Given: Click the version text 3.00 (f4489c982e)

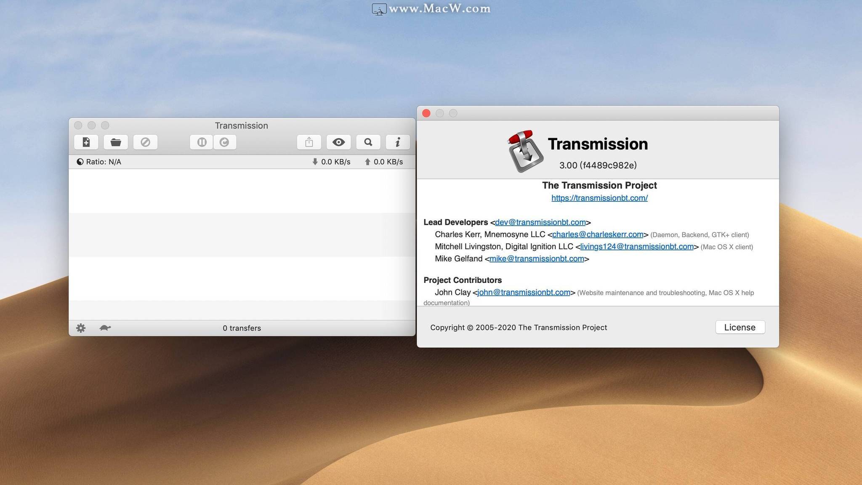Looking at the screenshot, I should pos(598,165).
